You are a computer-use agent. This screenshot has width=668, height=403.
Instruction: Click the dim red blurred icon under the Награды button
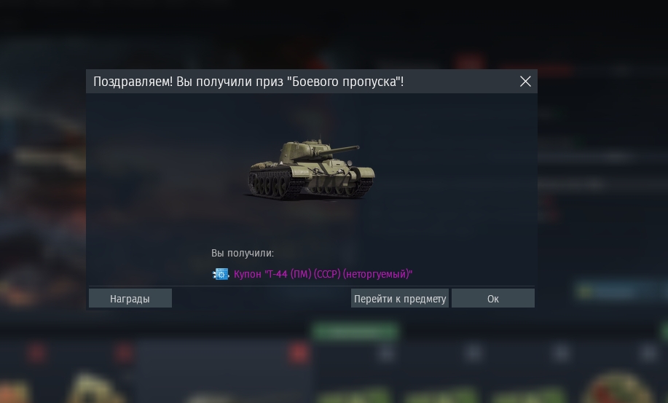(x=124, y=353)
